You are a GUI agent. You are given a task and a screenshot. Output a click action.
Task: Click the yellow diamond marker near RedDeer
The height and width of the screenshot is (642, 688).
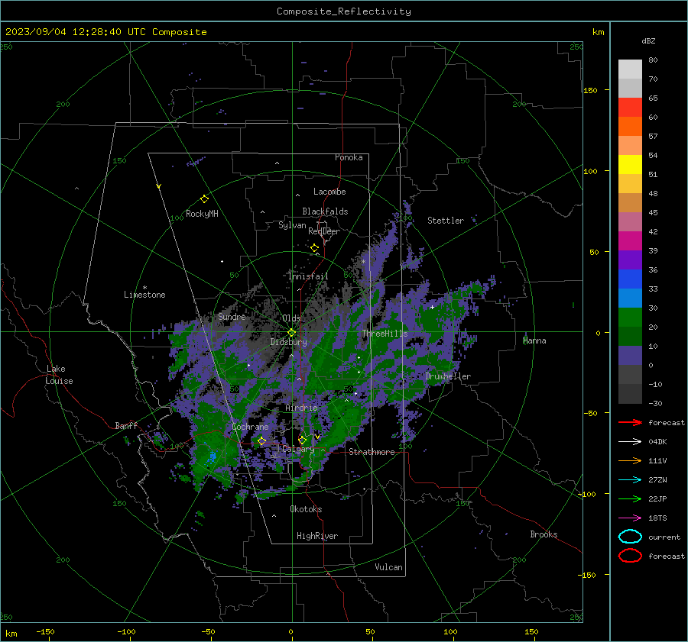click(x=314, y=248)
